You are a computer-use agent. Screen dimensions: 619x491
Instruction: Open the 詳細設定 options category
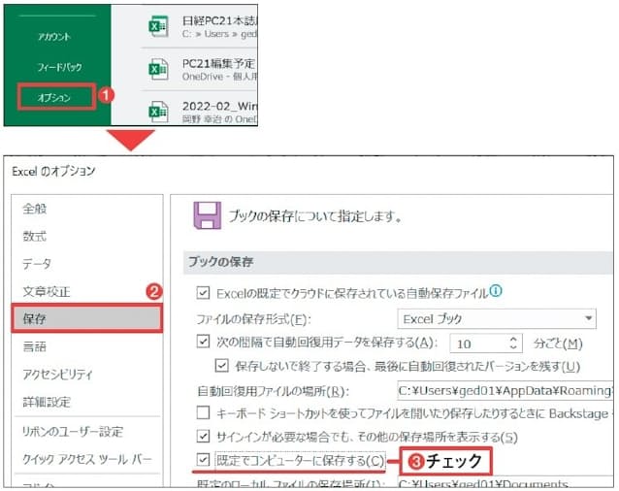[x=47, y=402]
